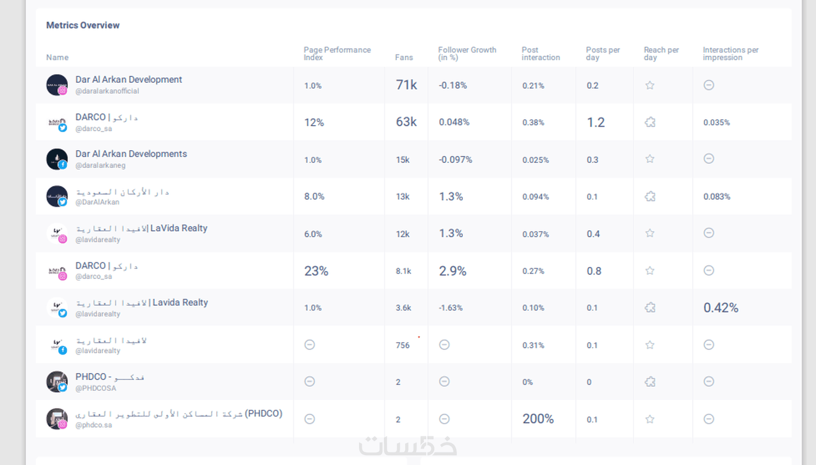Click the Page Performance Index dash icon for @PHDCOSA
Viewport: 816px width, 465px height.
pyautogui.click(x=310, y=382)
